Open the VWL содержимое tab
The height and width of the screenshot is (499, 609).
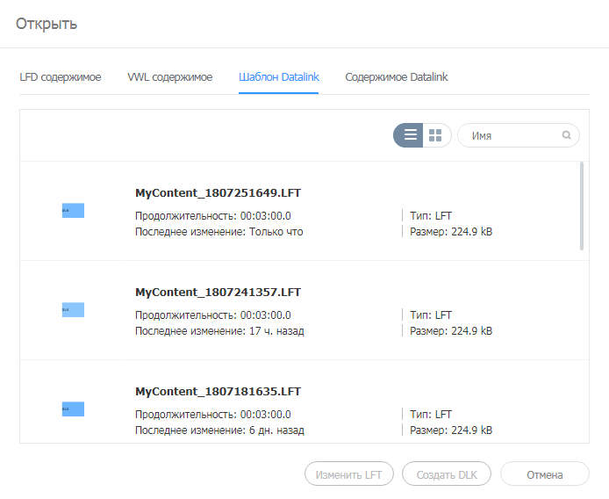[169, 77]
